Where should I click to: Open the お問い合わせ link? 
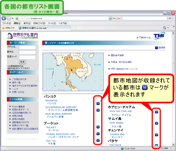point(18,92)
